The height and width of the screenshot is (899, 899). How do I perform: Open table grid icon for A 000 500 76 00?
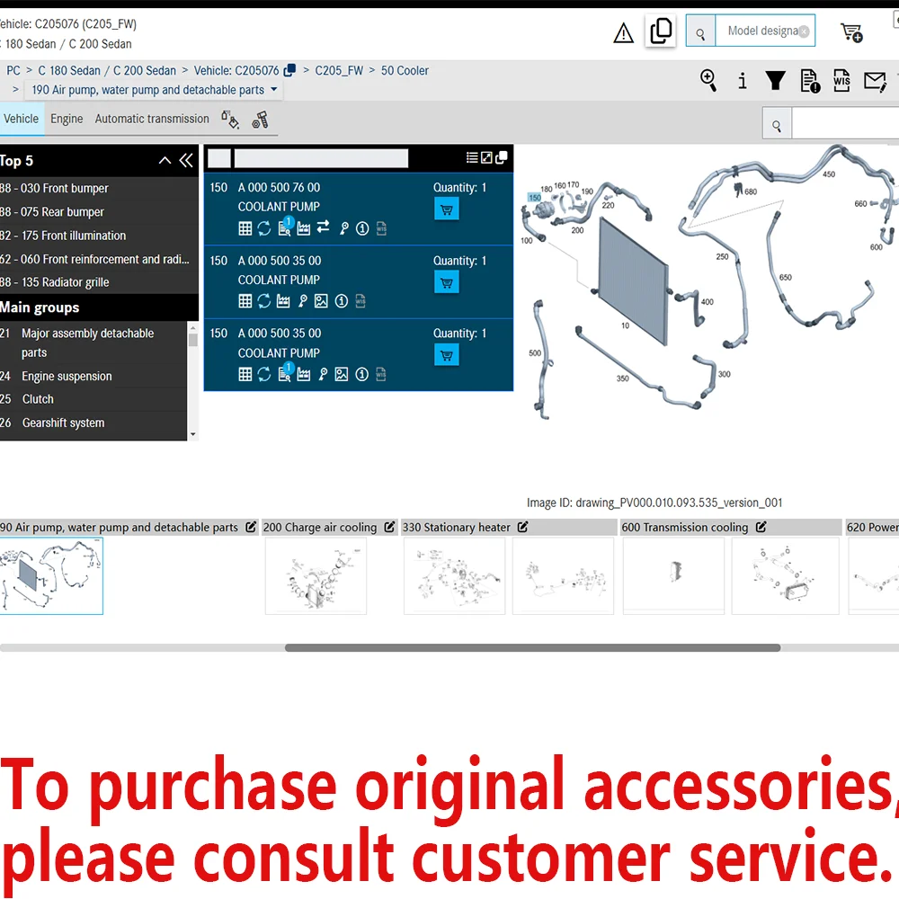point(245,228)
